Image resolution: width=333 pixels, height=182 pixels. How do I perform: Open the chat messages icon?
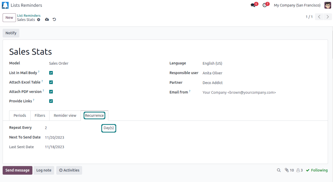pyautogui.click(x=253, y=5)
